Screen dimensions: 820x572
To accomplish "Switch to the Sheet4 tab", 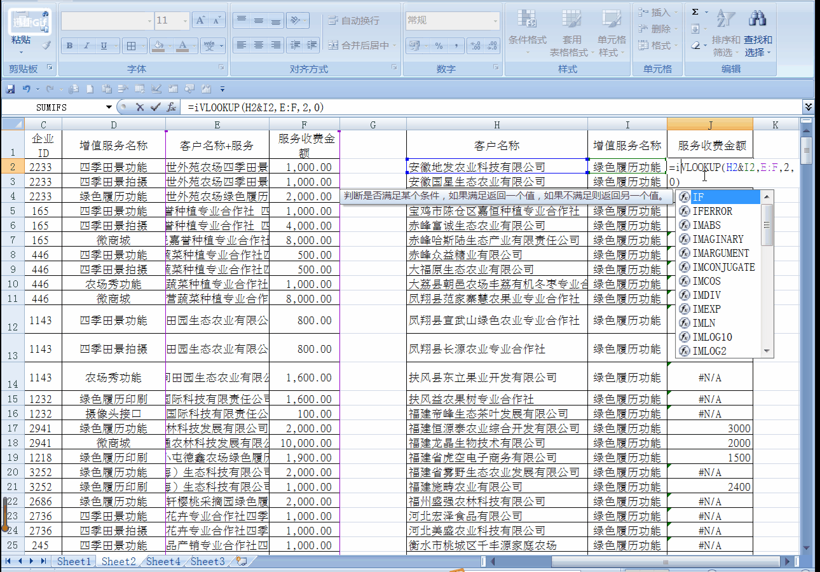I will pos(163,561).
